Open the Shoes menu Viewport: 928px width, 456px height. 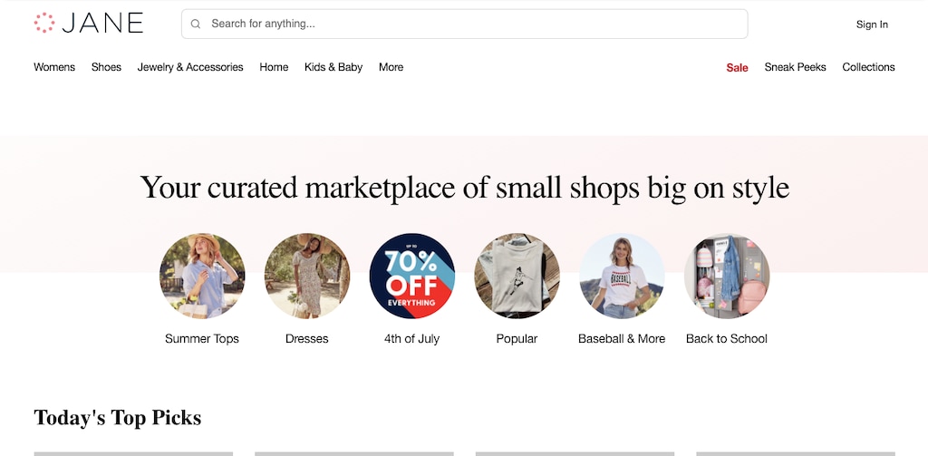[x=106, y=67]
